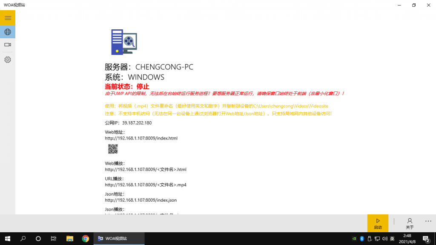This screenshot has height=245, width=436.
Task: Expand the three-dot more options menu
Action: point(428,221)
